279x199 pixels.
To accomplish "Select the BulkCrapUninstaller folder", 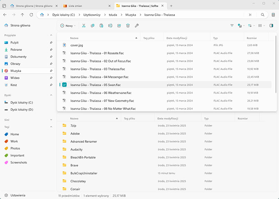I will (x=161, y=173).
